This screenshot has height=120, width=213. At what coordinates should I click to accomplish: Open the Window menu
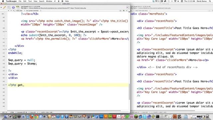coord(49,1)
